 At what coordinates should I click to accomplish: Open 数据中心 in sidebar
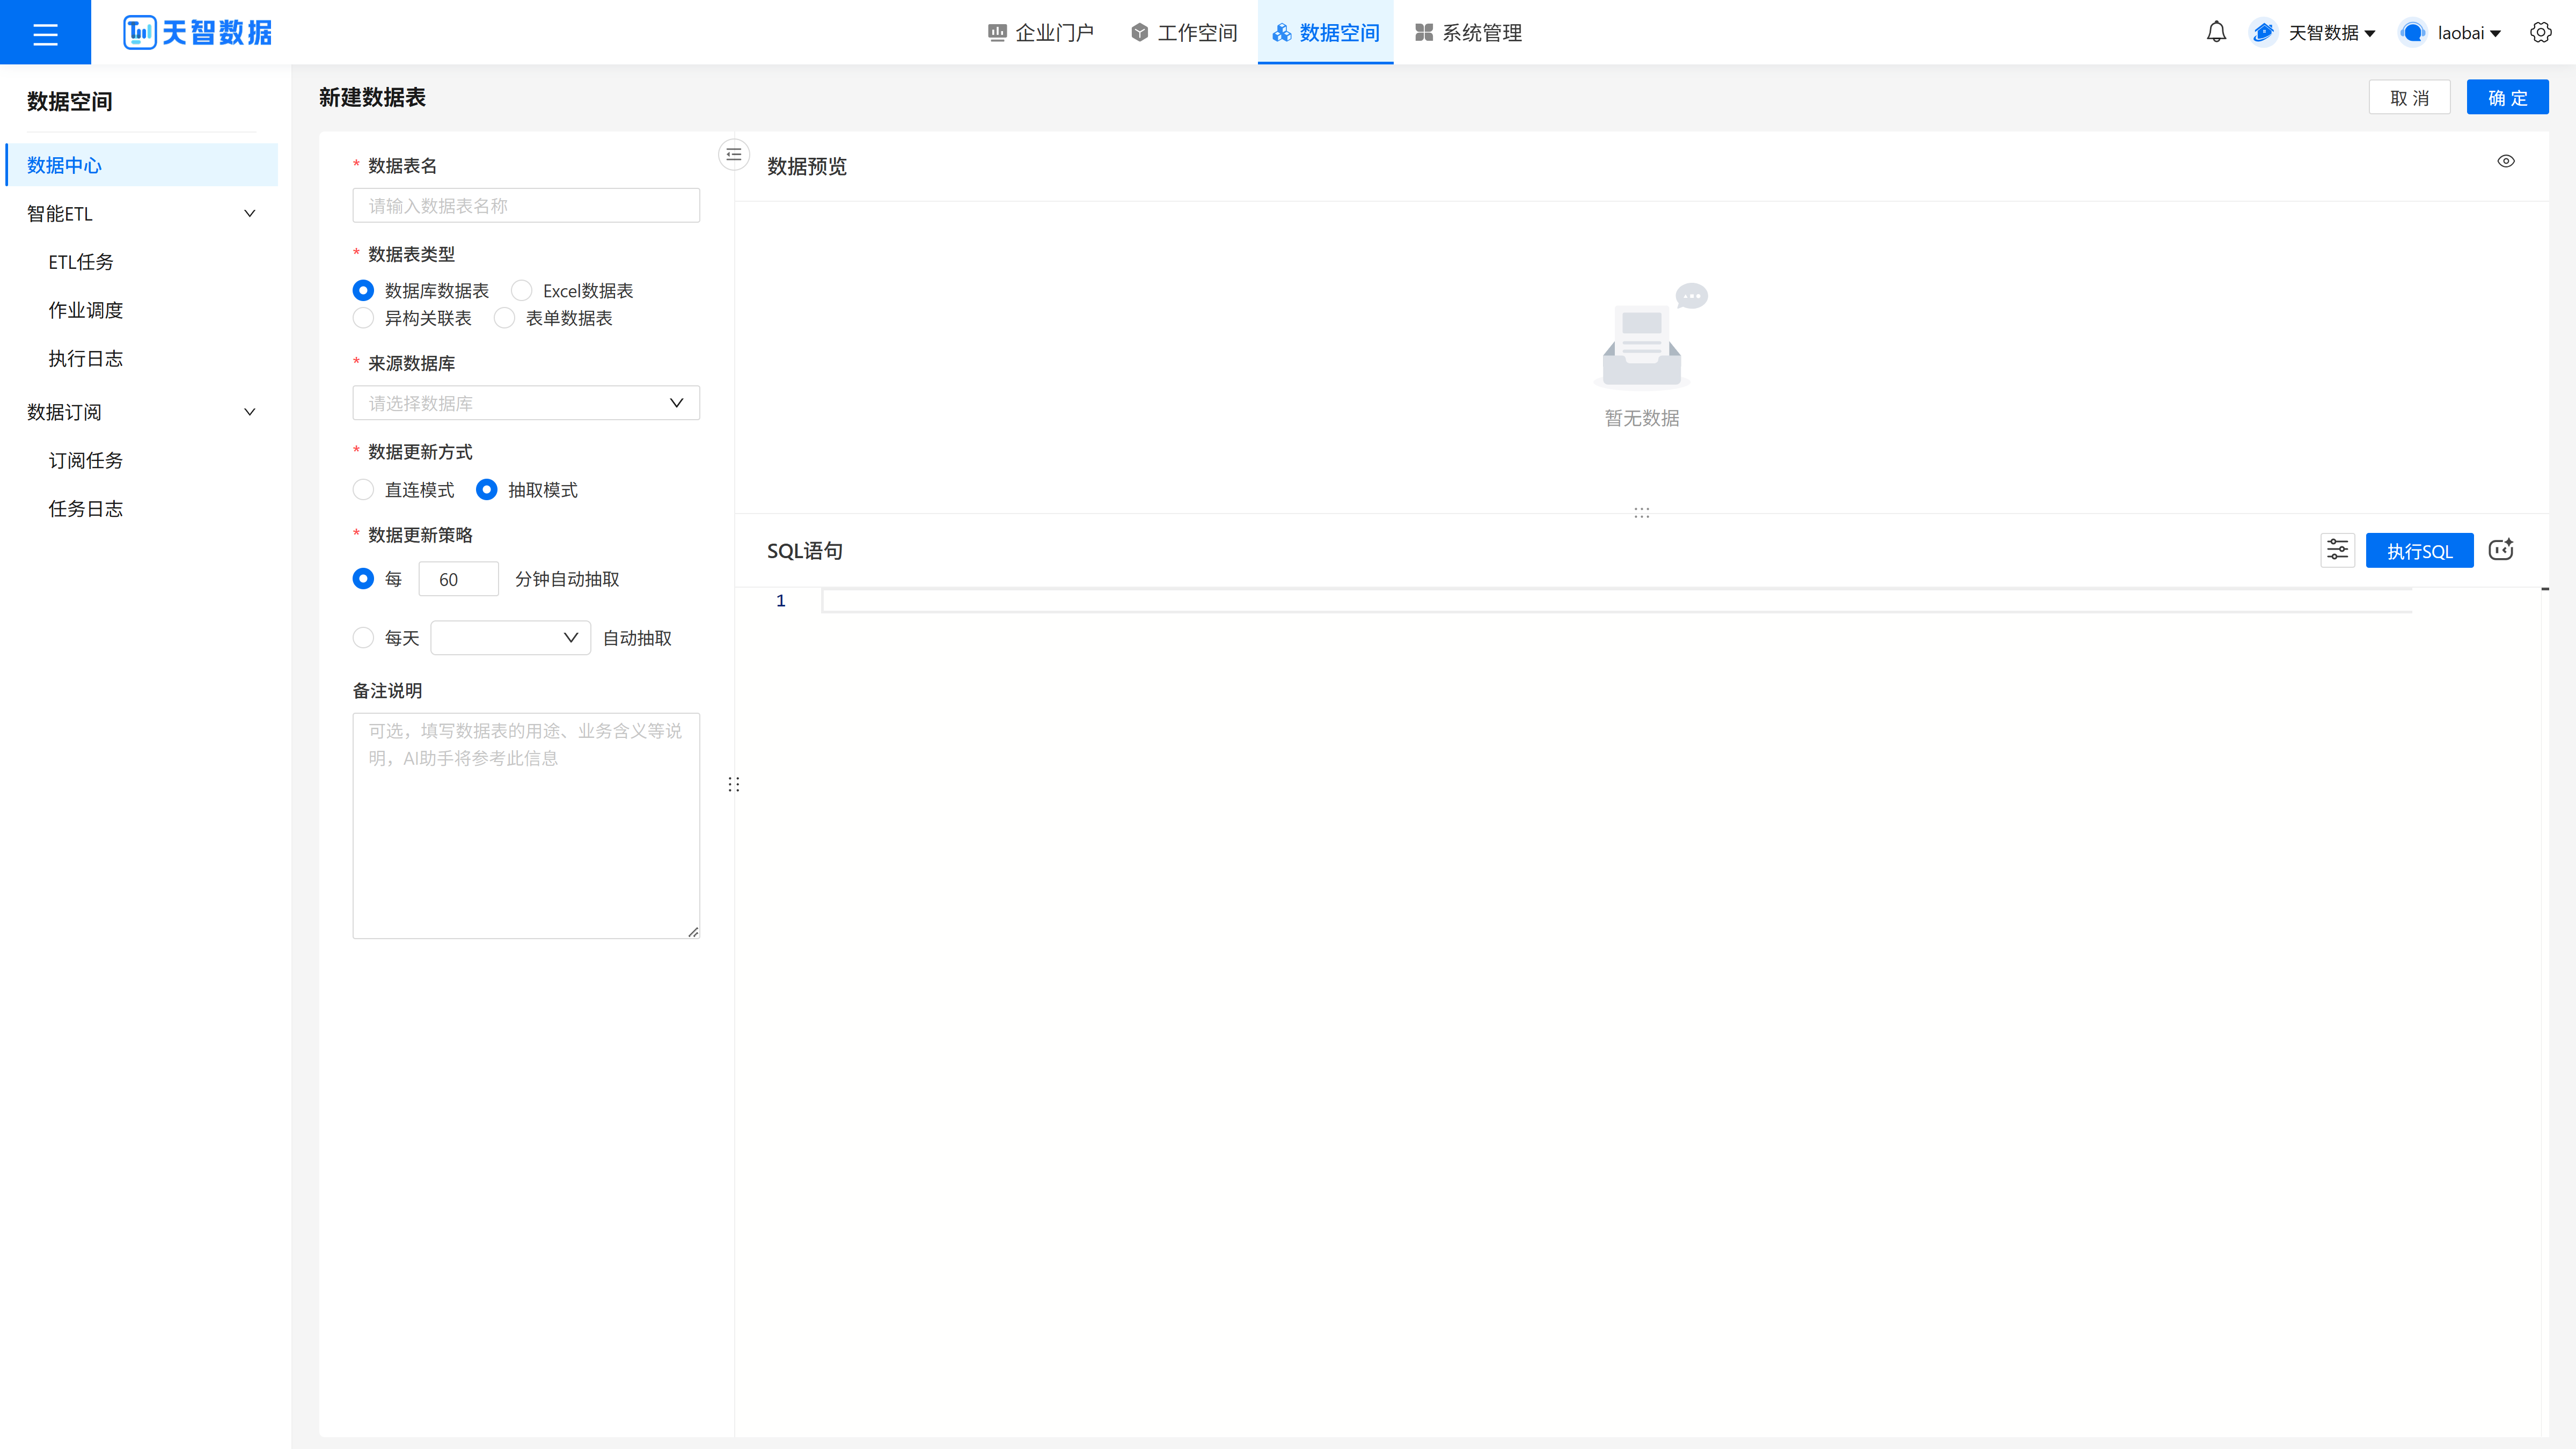tap(141, 165)
